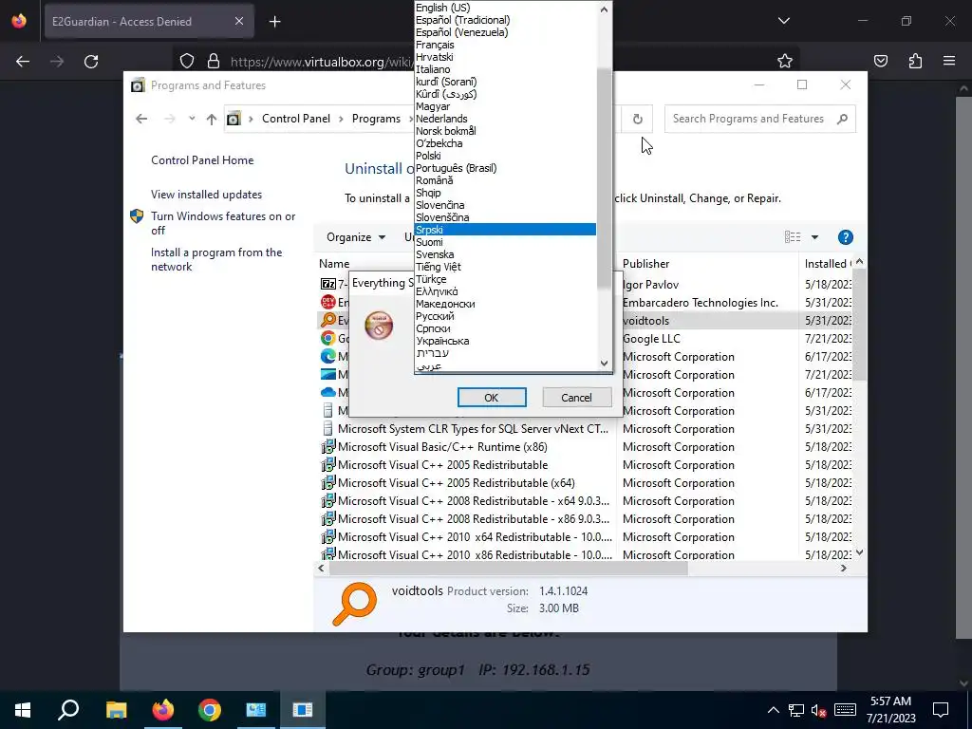The height and width of the screenshot is (729, 972).
Task: Click Control Panel breadcrumb
Action: [x=296, y=119]
